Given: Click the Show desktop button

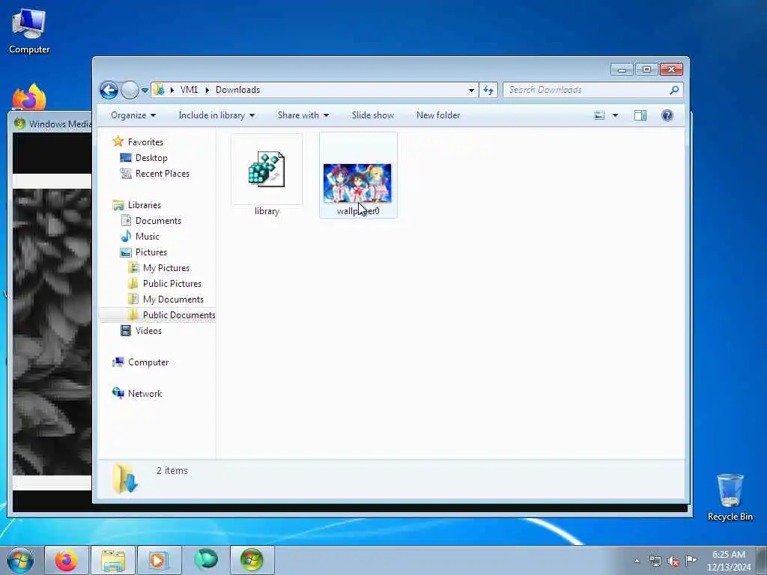Looking at the screenshot, I should tap(762, 560).
